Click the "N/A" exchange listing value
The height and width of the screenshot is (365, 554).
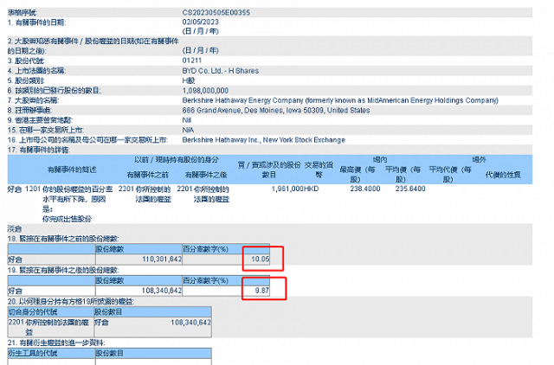(188, 131)
